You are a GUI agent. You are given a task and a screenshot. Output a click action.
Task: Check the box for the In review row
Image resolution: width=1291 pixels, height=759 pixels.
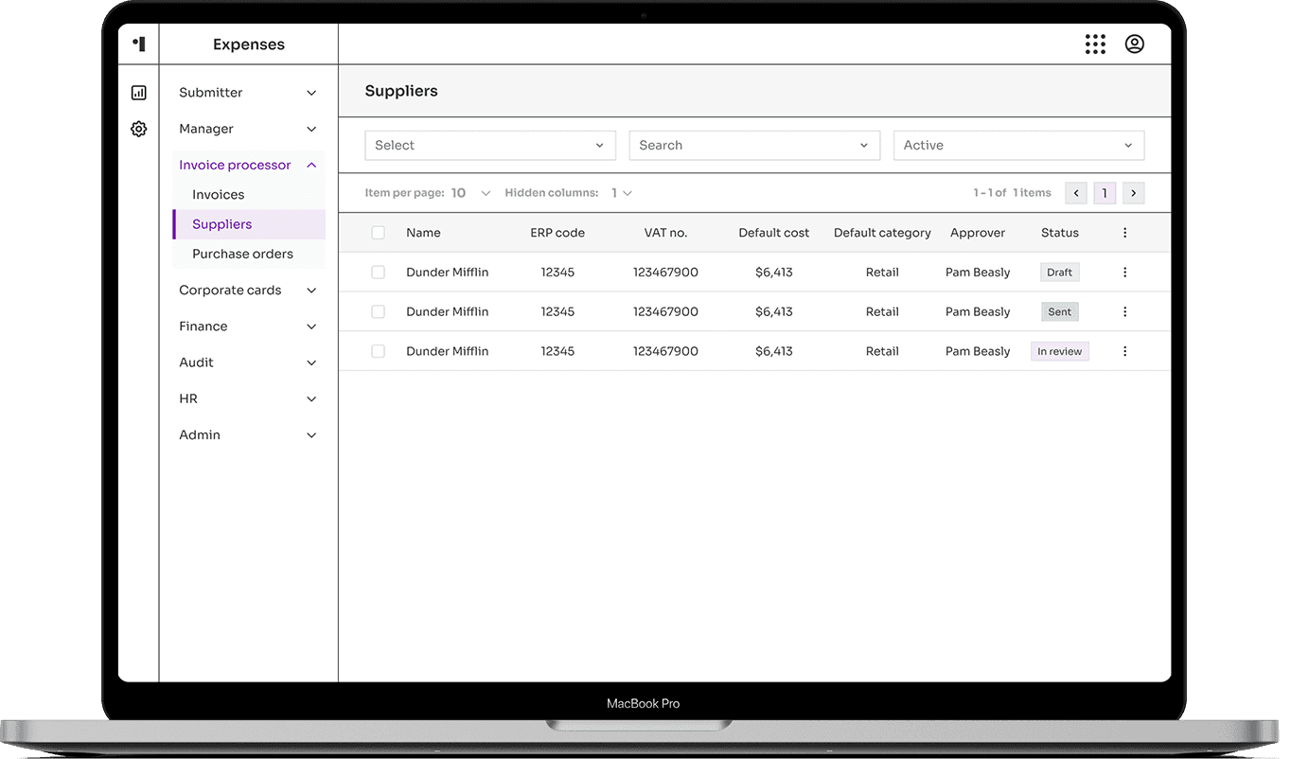point(379,351)
